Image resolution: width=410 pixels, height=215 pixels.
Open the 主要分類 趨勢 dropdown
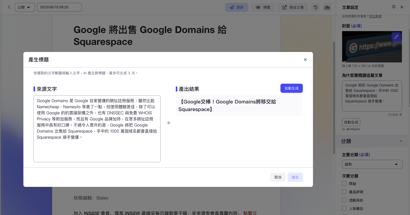coord(372,164)
